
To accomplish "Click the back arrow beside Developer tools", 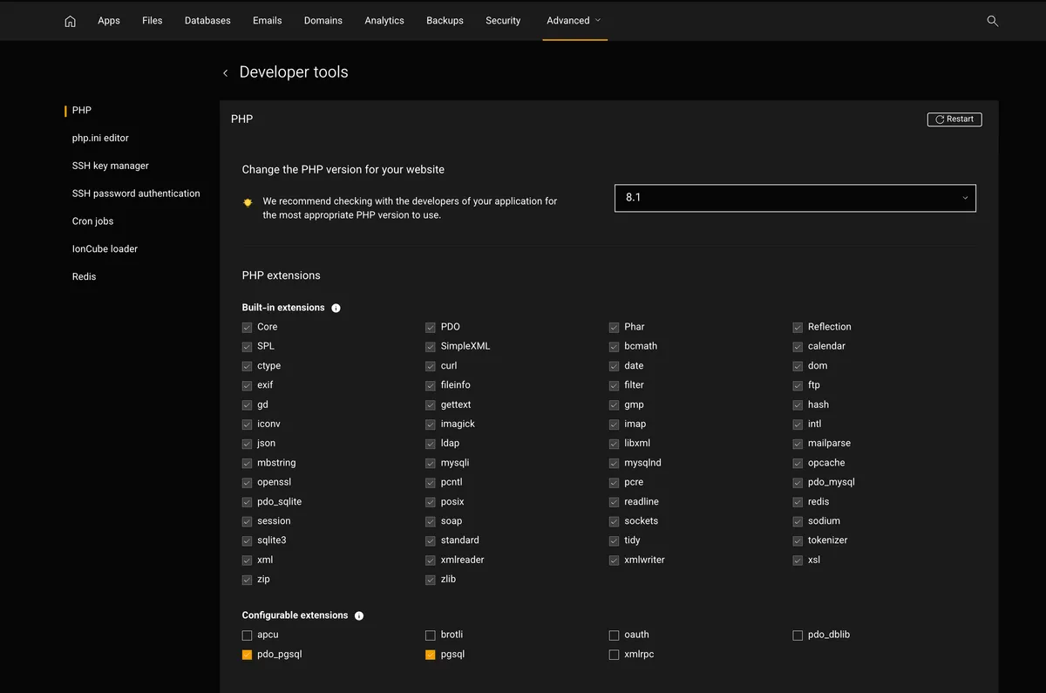I will 225,73.
